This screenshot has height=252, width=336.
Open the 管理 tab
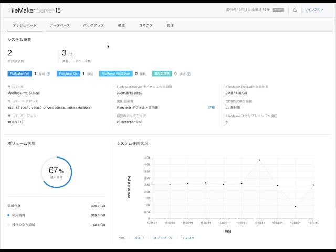coord(170,25)
